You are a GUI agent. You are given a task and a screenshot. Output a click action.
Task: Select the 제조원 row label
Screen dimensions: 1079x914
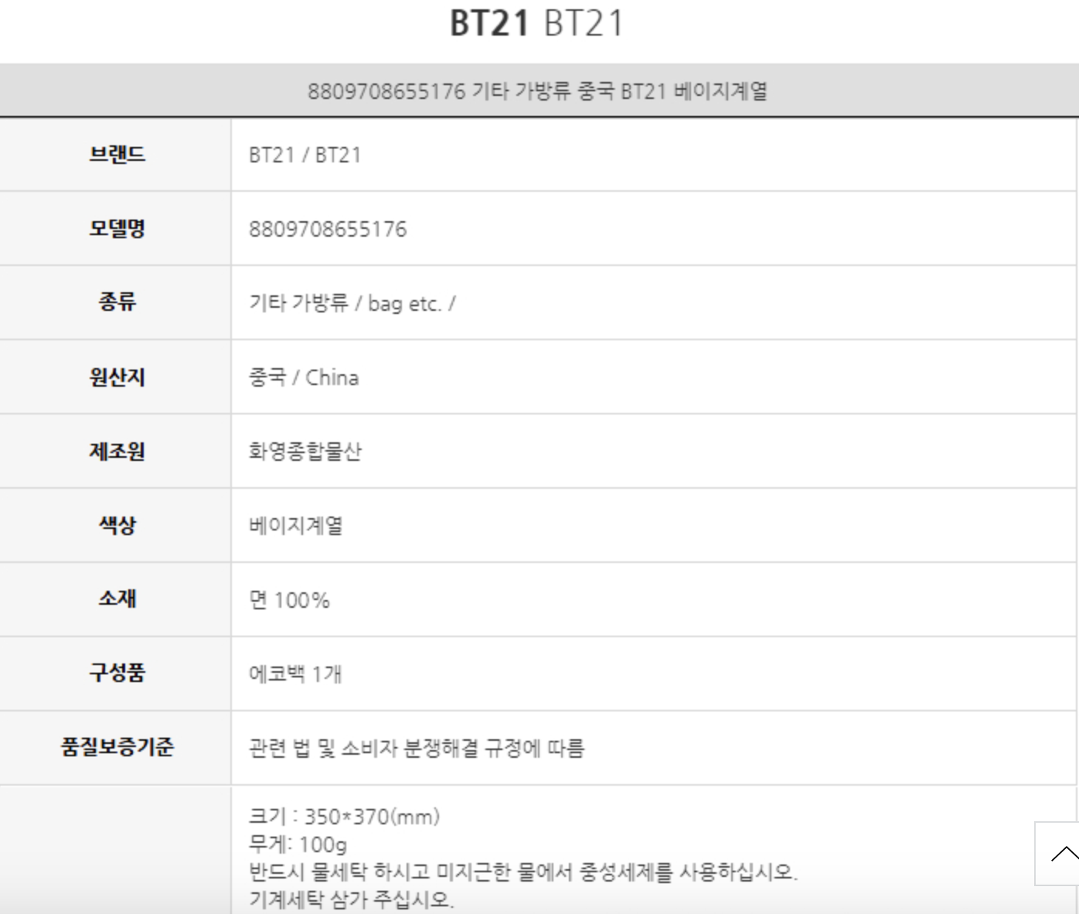point(117,452)
